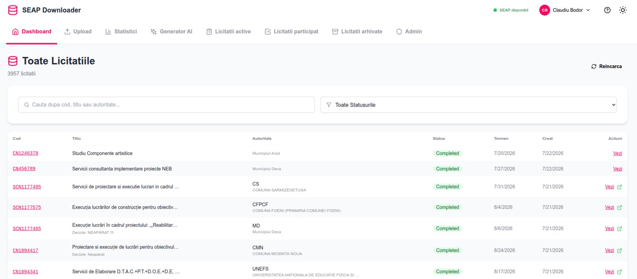
Task: Open tender code SCN1177575
Action: [x=27, y=207]
